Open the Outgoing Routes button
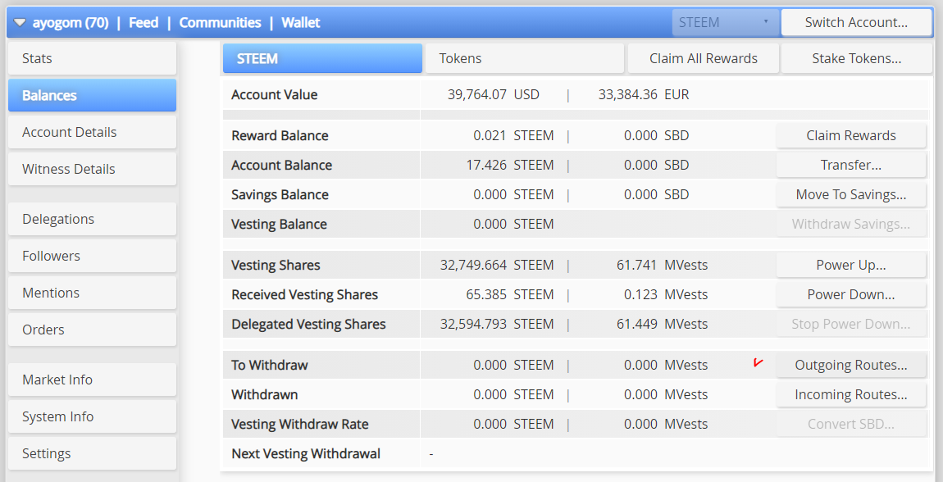Viewport: 943px width, 482px height. [x=851, y=365]
